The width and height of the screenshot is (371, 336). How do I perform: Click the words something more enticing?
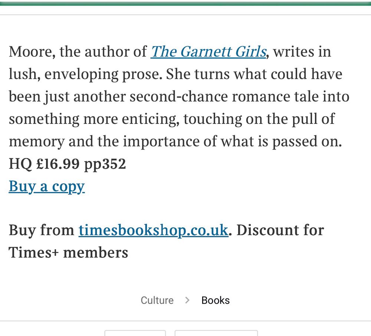click(x=94, y=119)
